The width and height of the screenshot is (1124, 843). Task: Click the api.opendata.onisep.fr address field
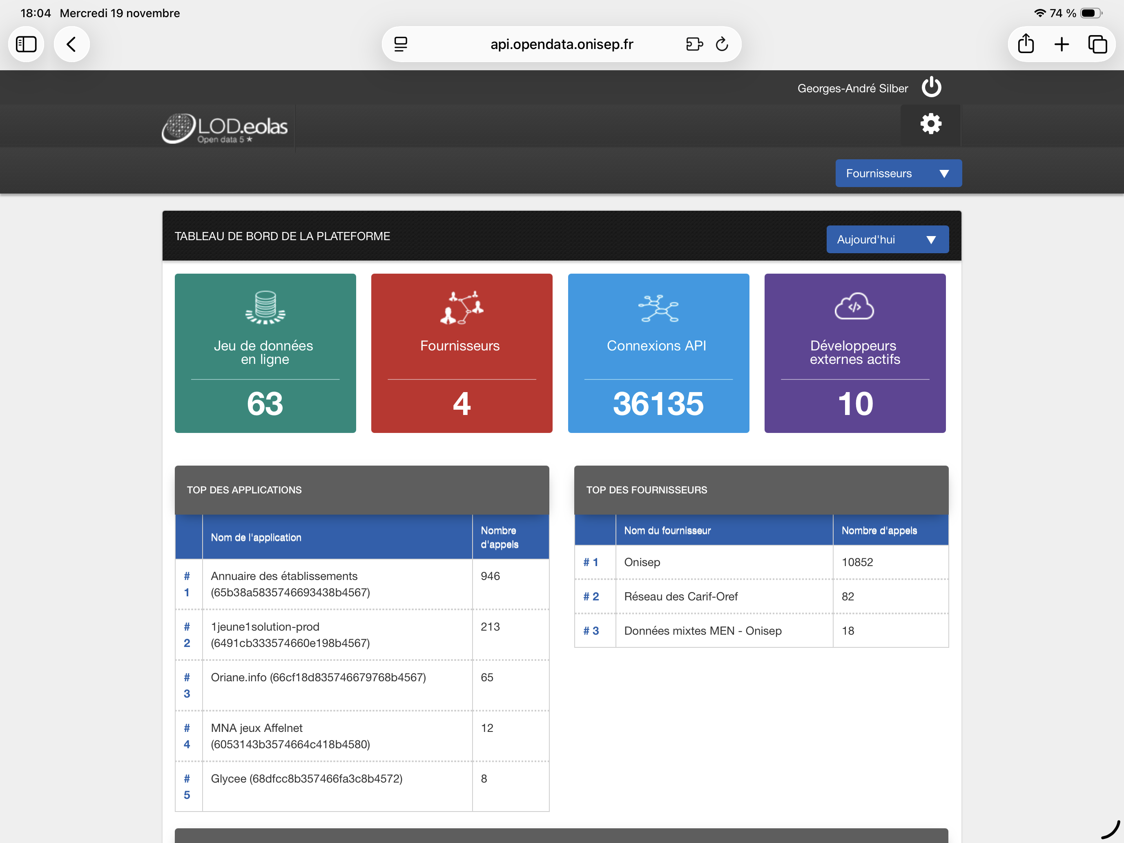click(561, 45)
